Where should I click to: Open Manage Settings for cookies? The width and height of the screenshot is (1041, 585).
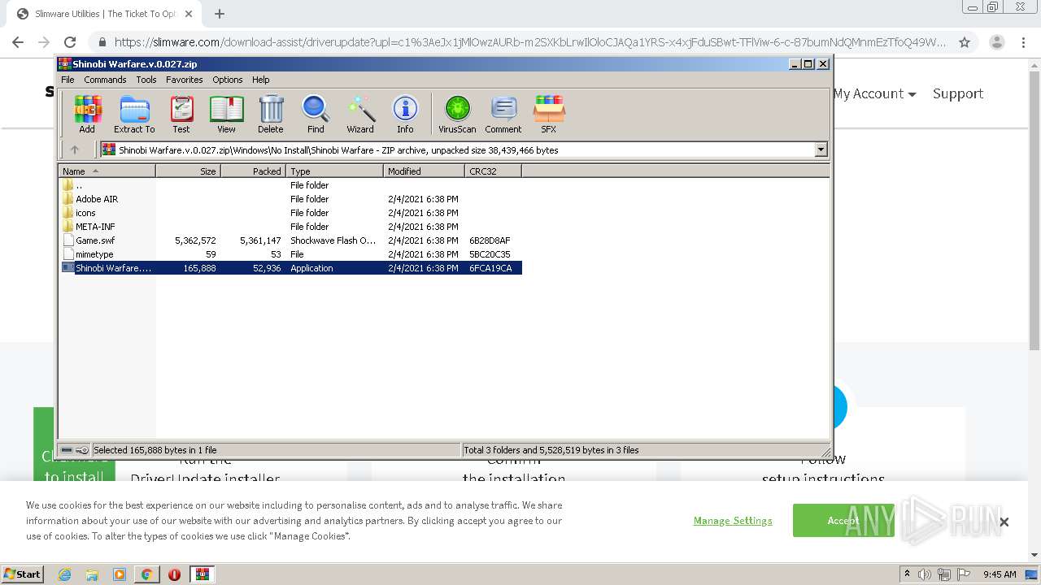coord(733,521)
